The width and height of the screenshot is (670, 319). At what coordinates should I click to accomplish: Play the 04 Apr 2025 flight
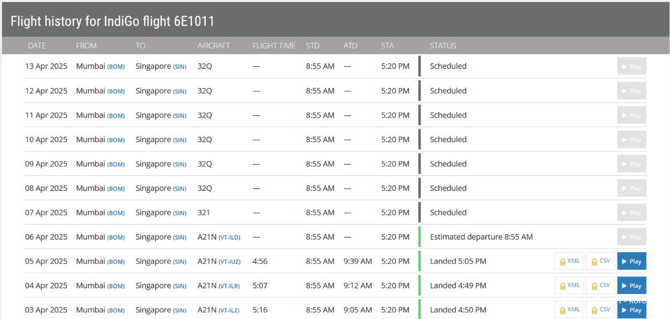(631, 286)
